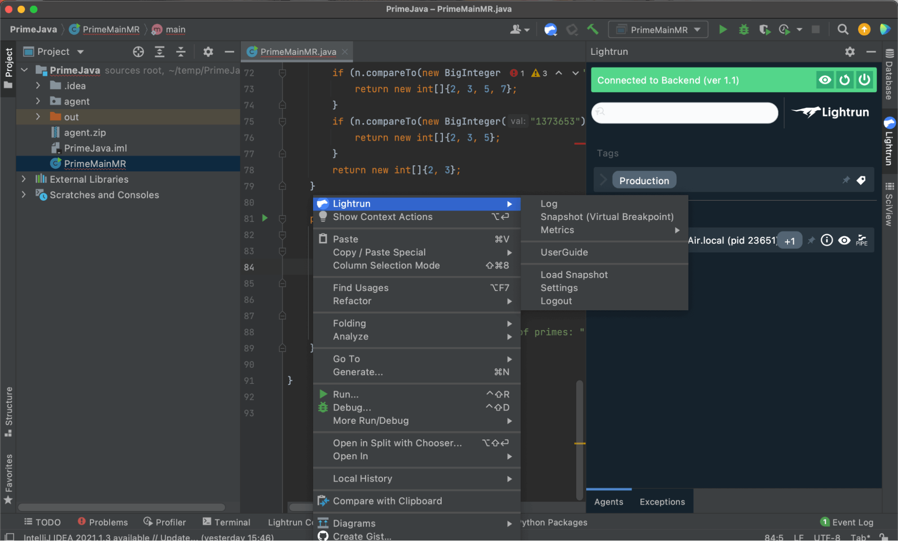Click the green Run button in toolbar
Image resolution: width=898 pixels, height=541 pixels.
click(723, 30)
